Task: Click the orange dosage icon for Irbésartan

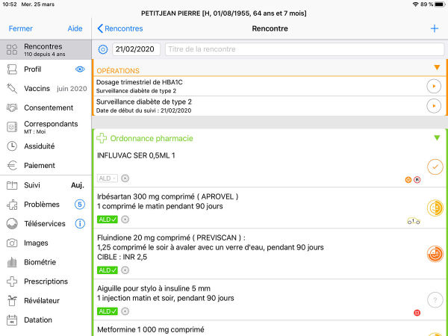Action: (x=434, y=208)
